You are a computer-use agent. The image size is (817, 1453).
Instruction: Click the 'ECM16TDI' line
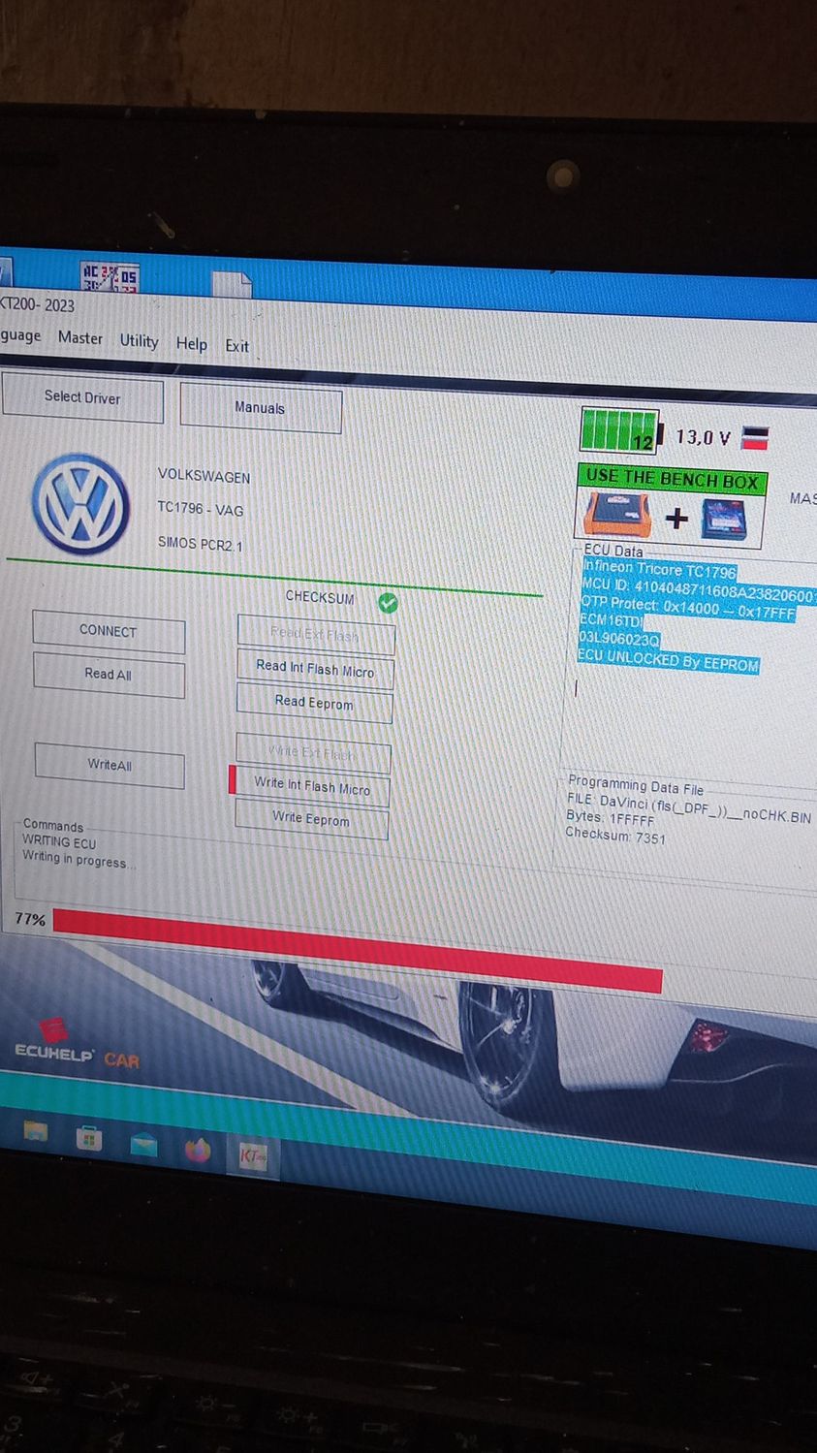tap(611, 621)
